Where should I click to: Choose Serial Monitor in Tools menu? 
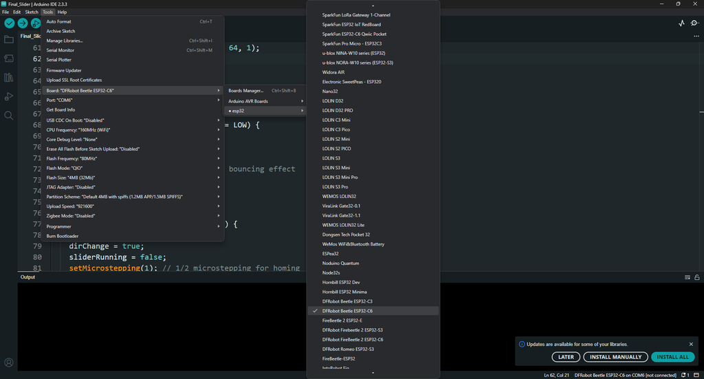[x=133, y=50]
